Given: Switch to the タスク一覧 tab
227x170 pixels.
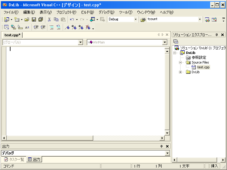Looking at the screenshot, I should (14, 160).
